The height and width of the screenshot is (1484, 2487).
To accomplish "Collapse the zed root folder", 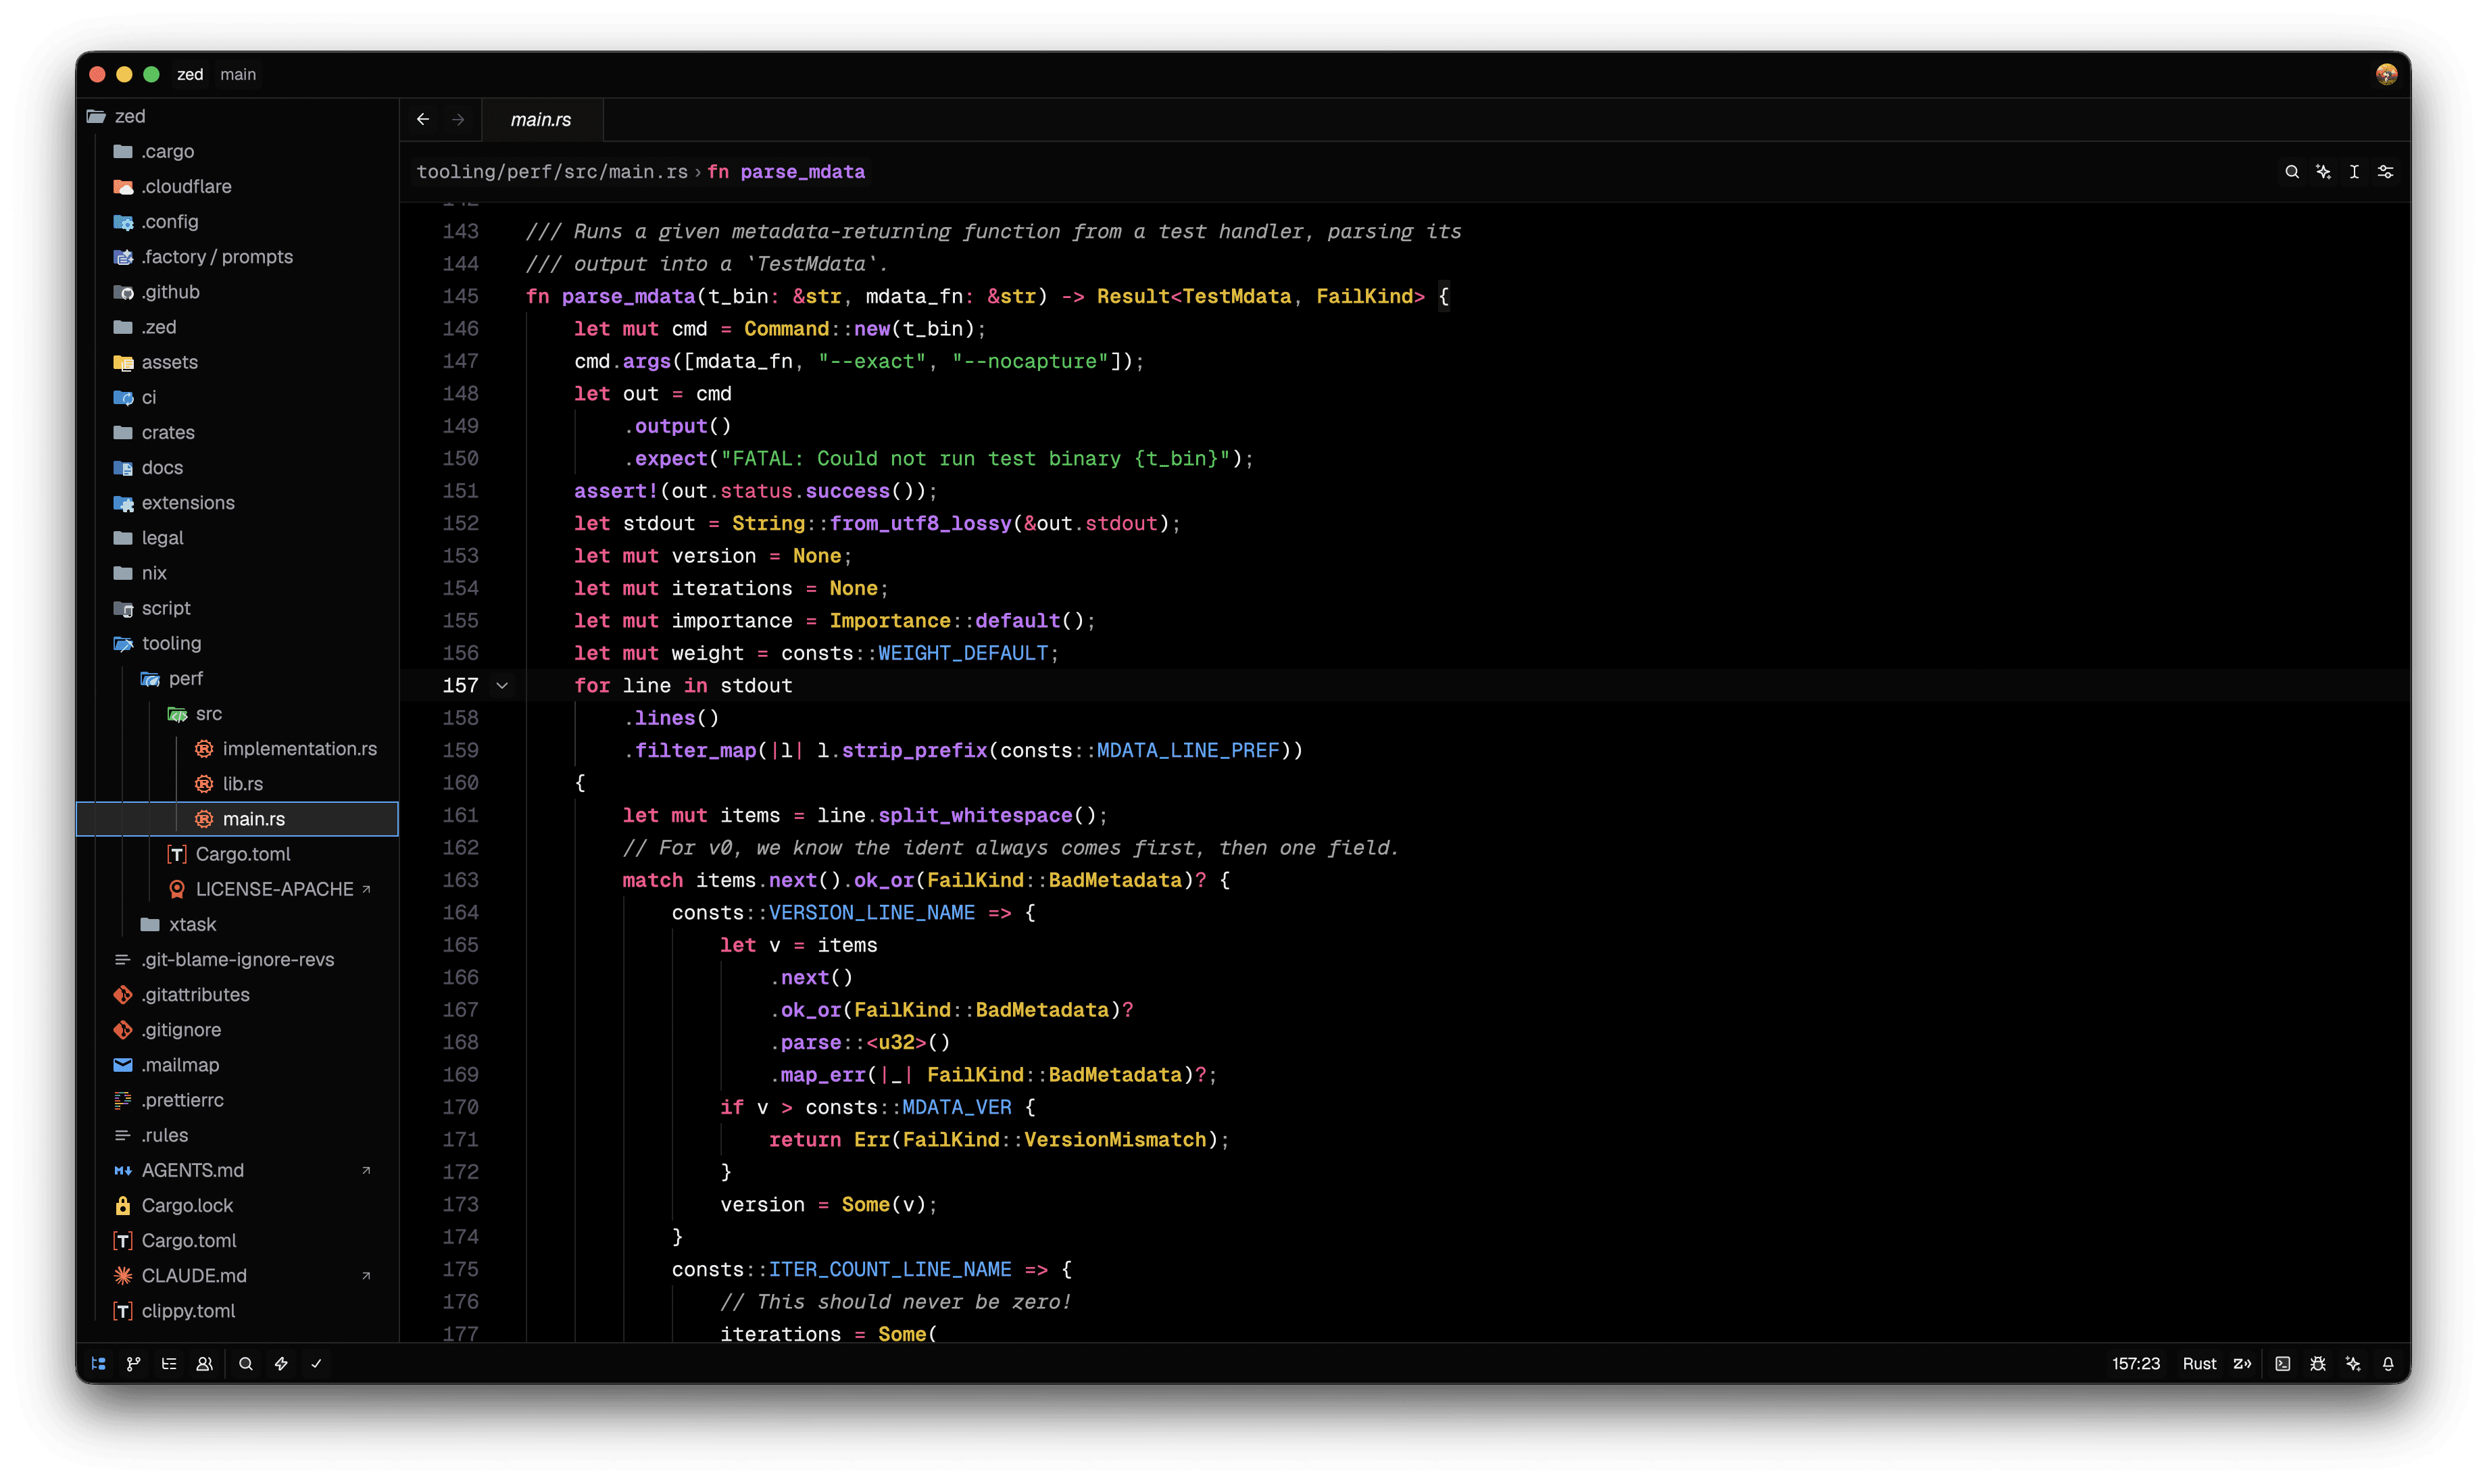I will point(238,116).
